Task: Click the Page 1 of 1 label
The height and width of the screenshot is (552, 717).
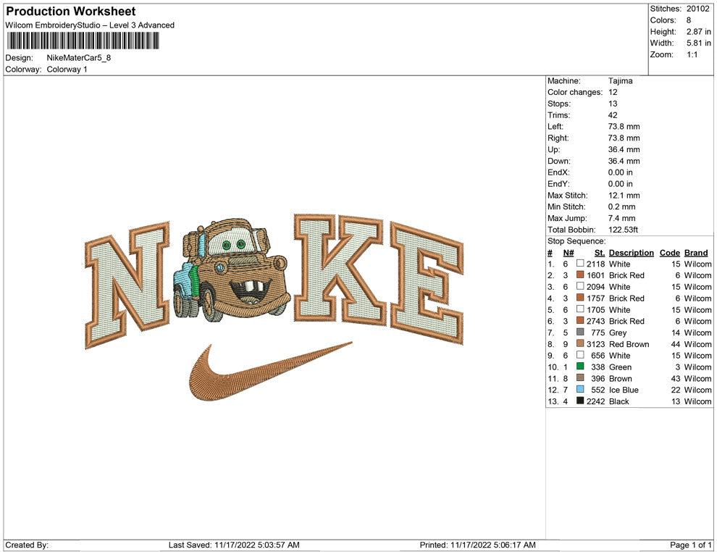Action: pos(690,545)
